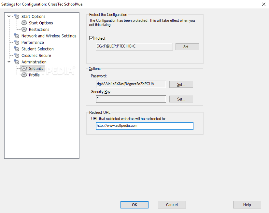The image size is (269, 213).
Task: Click the Performance gears icon
Action: [17, 42]
